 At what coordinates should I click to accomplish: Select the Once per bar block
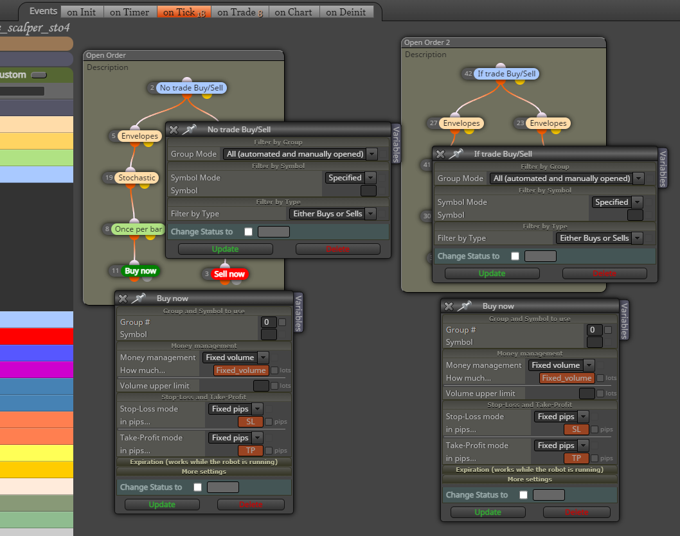tap(138, 229)
